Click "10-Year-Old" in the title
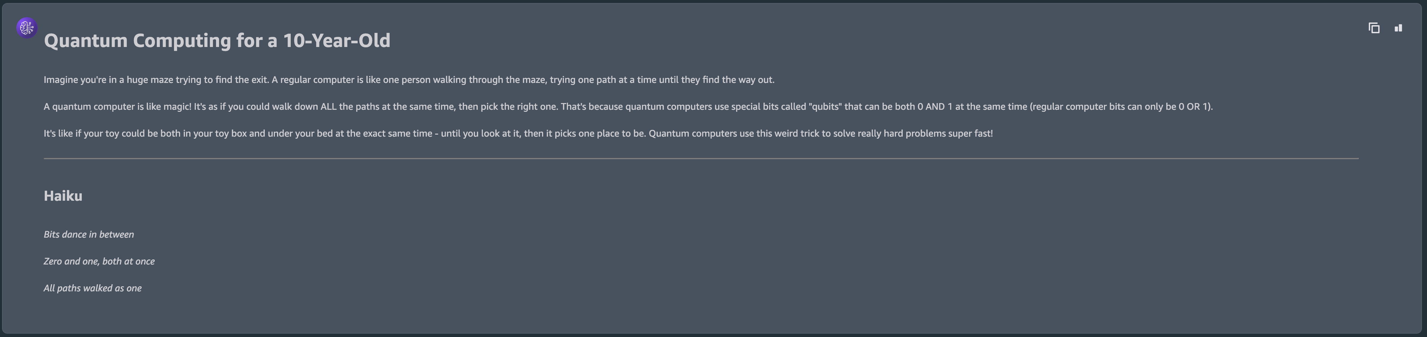Screen dimensions: 1427x337 pyautogui.click(x=336, y=40)
